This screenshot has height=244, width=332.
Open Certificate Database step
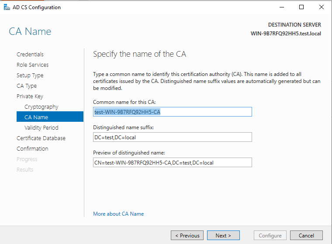pyautogui.click(x=41, y=138)
